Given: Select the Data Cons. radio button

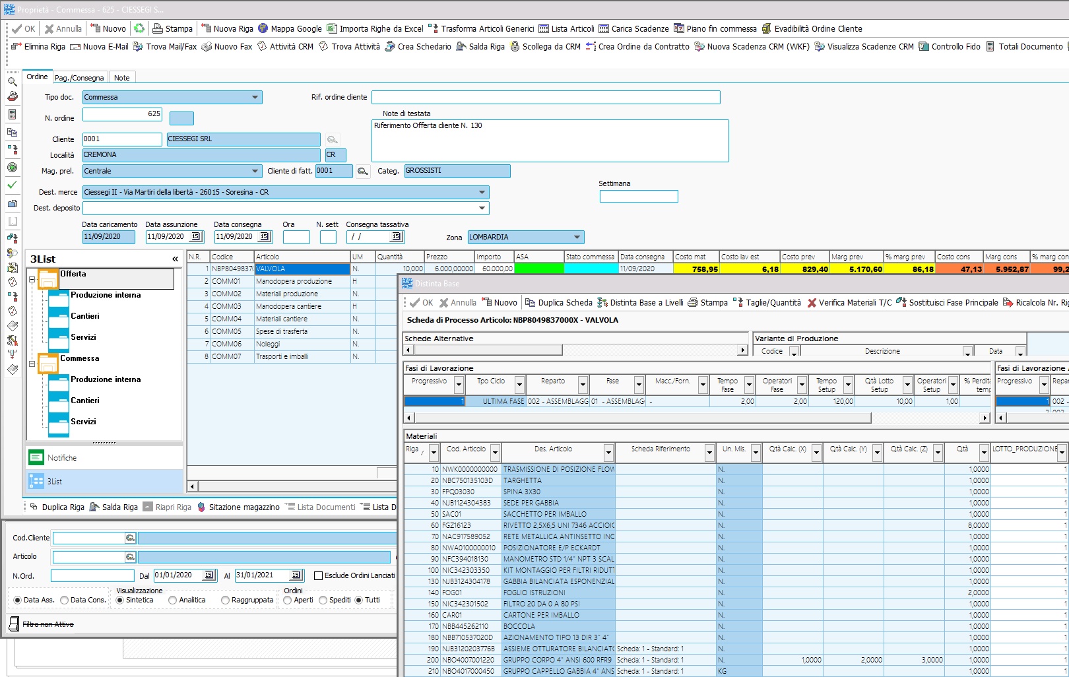Looking at the screenshot, I should click(x=64, y=600).
